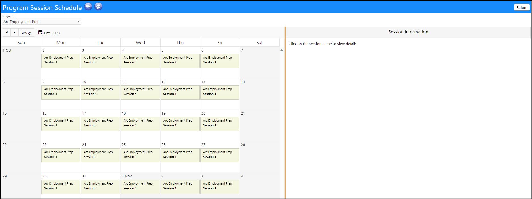Click the '1 Nov' day label
The width and height of the screenshot is (532, 199).
click(x=127, y=176)
